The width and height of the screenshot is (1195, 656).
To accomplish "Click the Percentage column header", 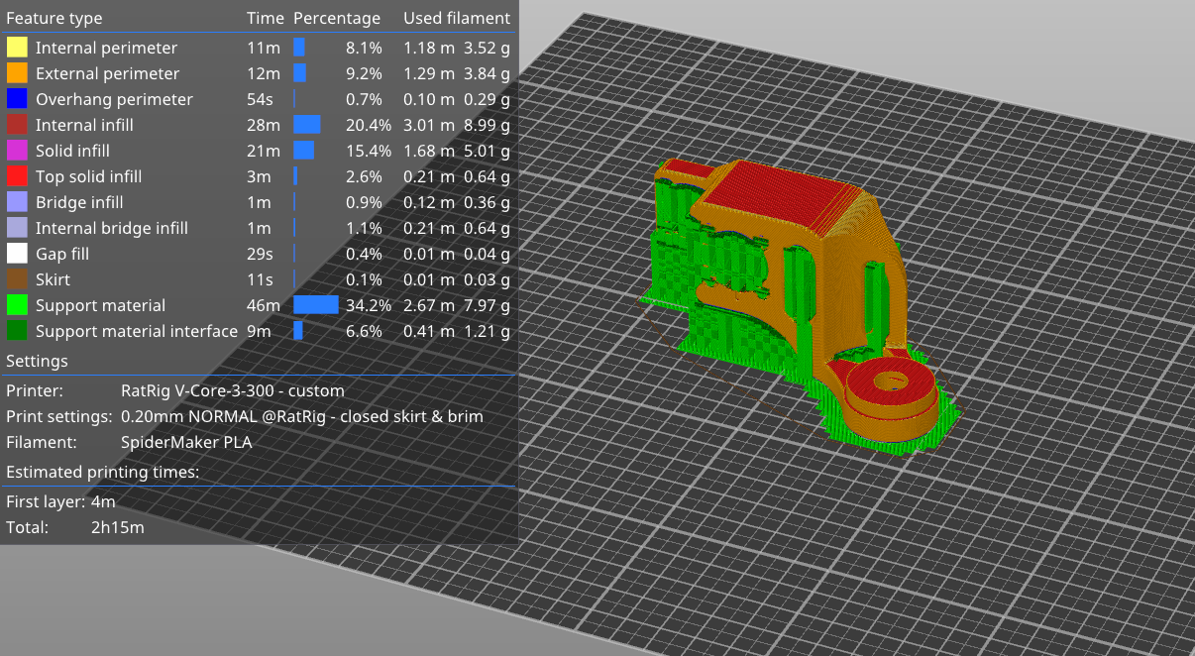I will click(x=337, y=18).
